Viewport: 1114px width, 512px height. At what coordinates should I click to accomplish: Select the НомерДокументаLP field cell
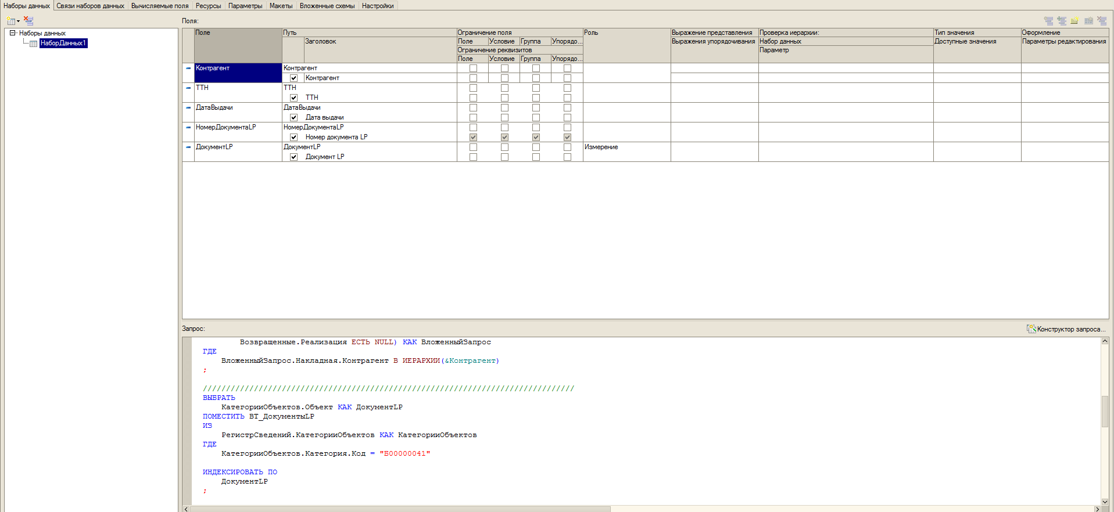coord(238,132)
